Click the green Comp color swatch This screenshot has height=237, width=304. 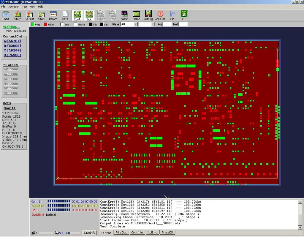point(33,24)
